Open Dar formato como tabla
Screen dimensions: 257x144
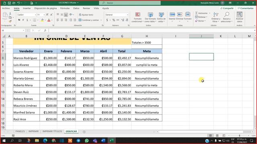(x=150, y=17)
